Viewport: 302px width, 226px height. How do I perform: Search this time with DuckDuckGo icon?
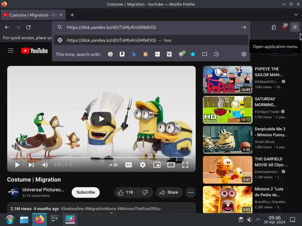(146, 54)
